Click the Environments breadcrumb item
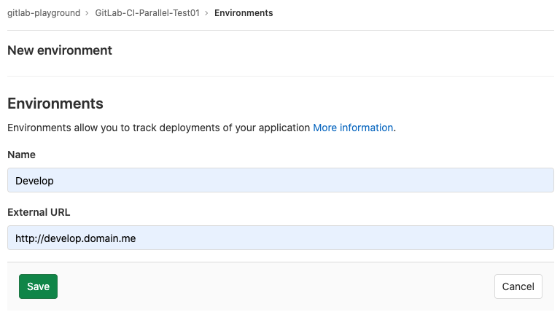The height and width of the screenshot is (312, 560). point(244,13)
